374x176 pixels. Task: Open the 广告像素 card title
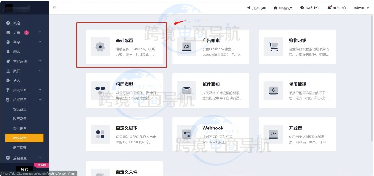click(x=211, y=40)
